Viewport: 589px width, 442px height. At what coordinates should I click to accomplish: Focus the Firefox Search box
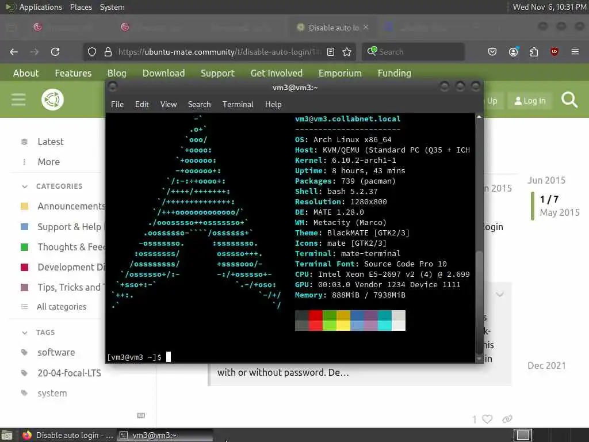(413, 52)
